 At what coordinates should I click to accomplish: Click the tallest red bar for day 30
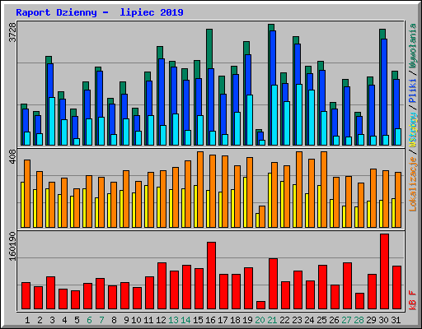point(384,271)
